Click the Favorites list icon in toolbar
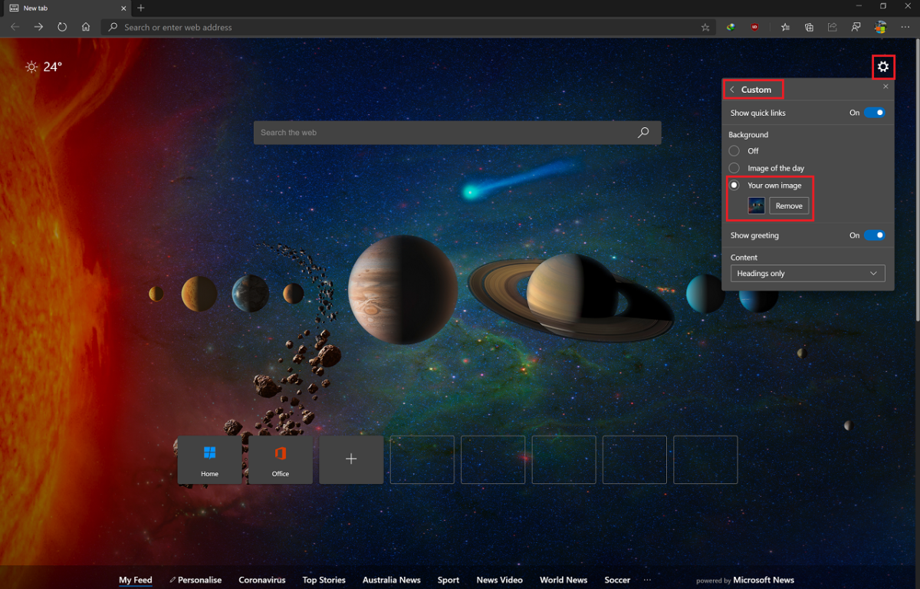Screen dimensions: 920x589 click(x=785, y=27)
